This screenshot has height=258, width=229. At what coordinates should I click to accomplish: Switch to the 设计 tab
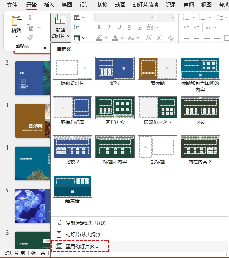[x=85, y=5]
